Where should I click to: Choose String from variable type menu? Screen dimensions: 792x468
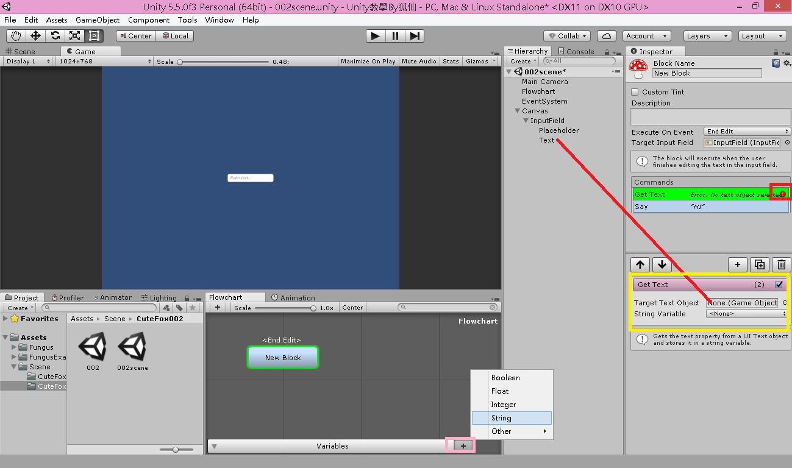tap(512, 418)
